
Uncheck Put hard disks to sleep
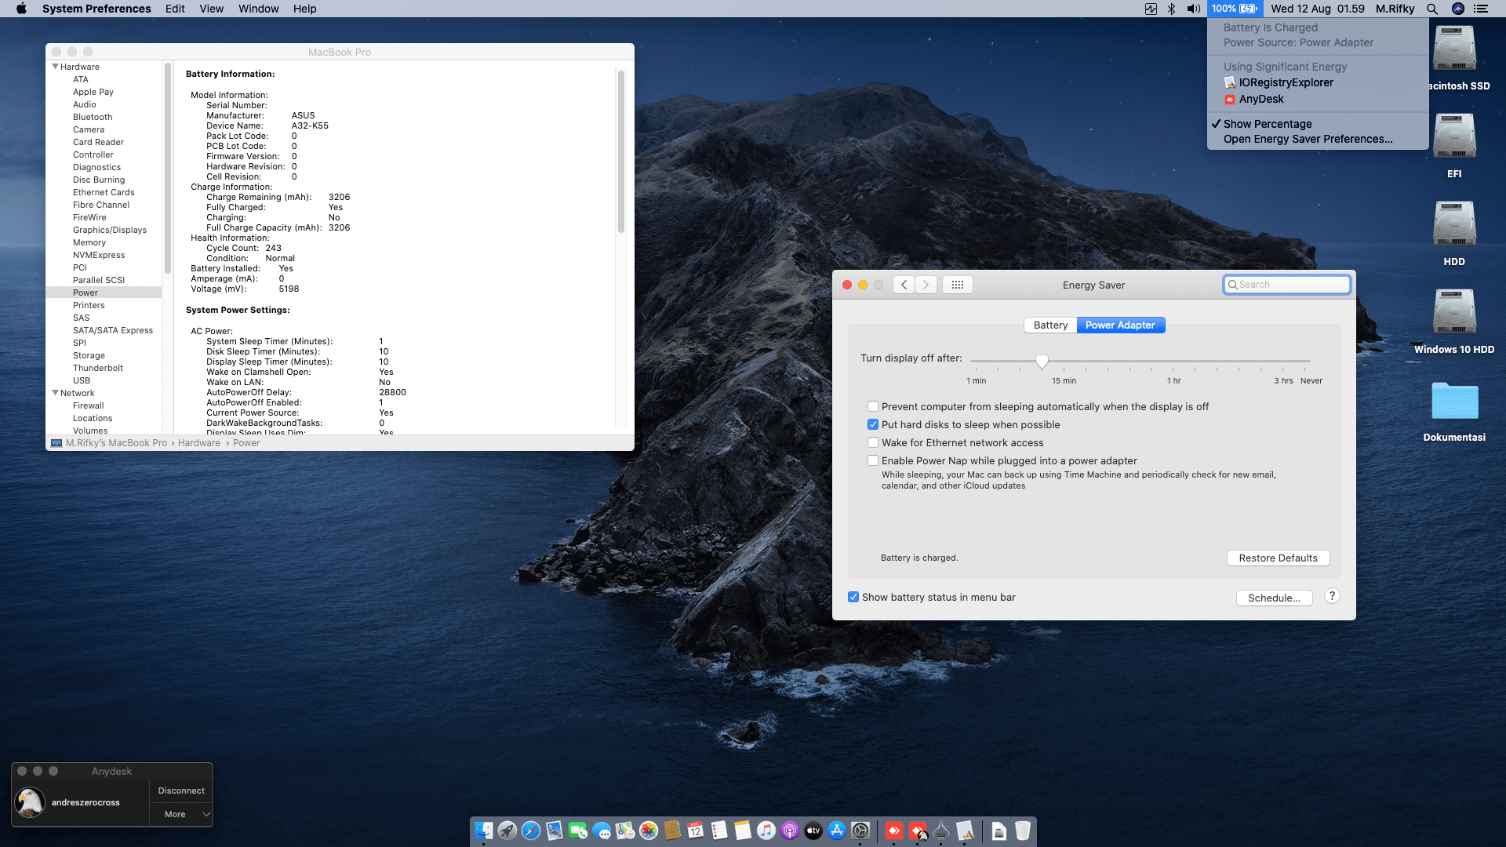pos(873,425)
